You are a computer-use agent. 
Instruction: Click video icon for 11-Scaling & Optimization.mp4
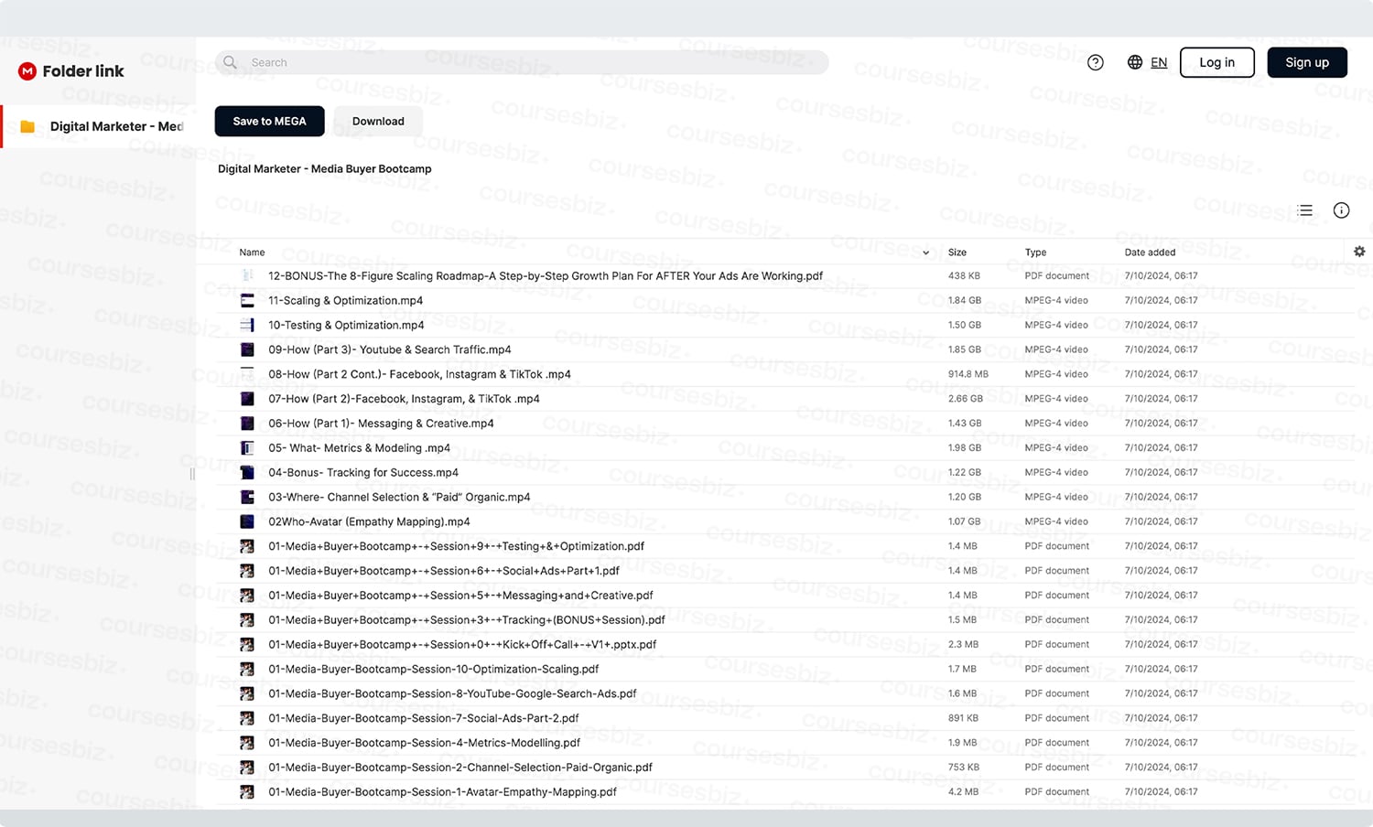point(247,300)
